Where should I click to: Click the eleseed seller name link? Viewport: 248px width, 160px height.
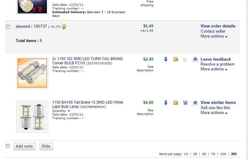[x=23, y=27]
